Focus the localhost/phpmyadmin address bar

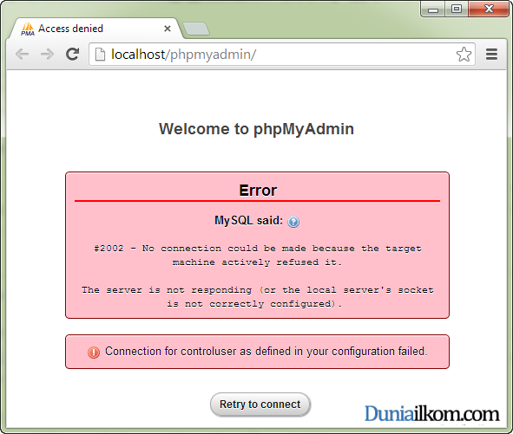click(x=282, y=55)
